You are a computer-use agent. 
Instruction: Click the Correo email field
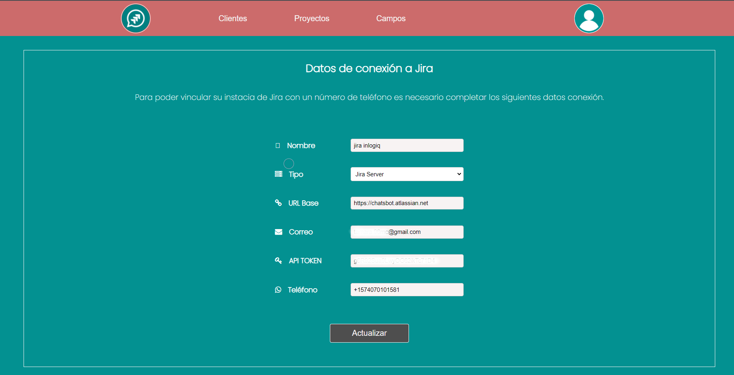point(407,232)
